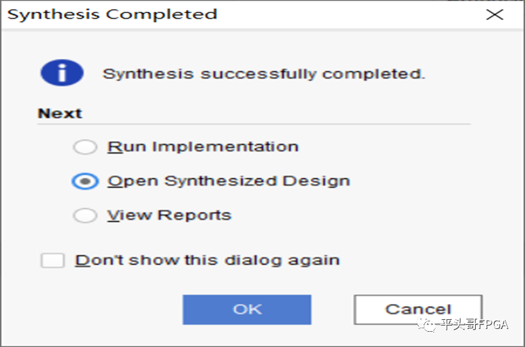Click the Cancel button
This screenshot has width=525, height=347.
tap(418, 310)
